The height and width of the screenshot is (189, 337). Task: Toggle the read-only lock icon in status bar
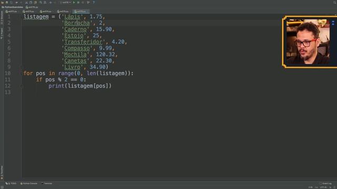point(330,187)
